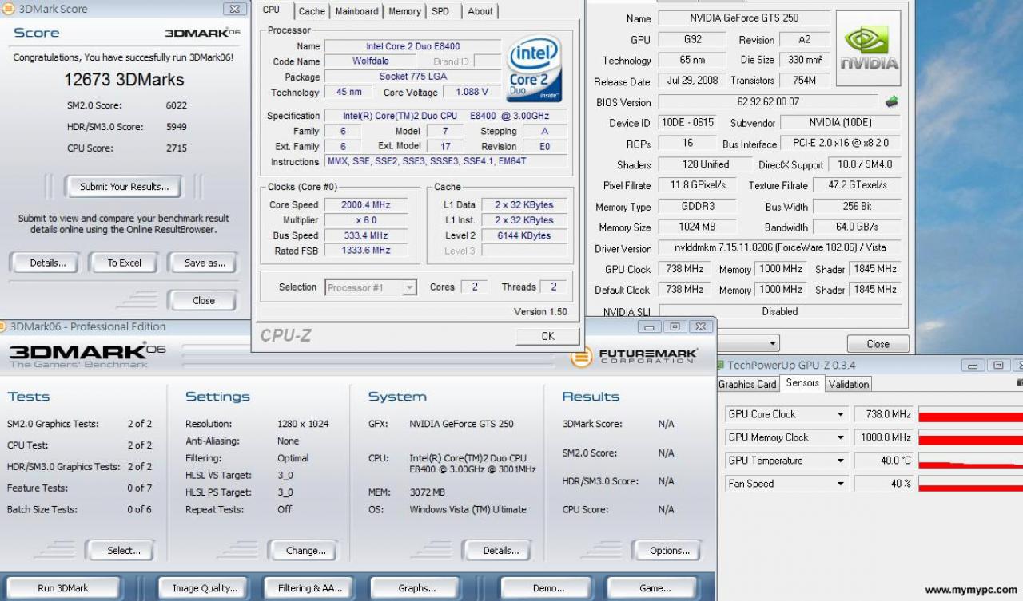The image size is (1023, 601).
Task: Click Change button under Settings
Action: pyautogui.click(x=305, y=550)
